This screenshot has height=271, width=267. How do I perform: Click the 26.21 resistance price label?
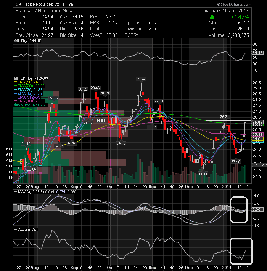point(225,117)
